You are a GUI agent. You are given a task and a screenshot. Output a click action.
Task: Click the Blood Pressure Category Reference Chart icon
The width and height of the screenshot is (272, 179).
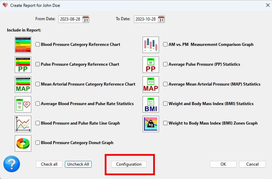pos(23,45)
